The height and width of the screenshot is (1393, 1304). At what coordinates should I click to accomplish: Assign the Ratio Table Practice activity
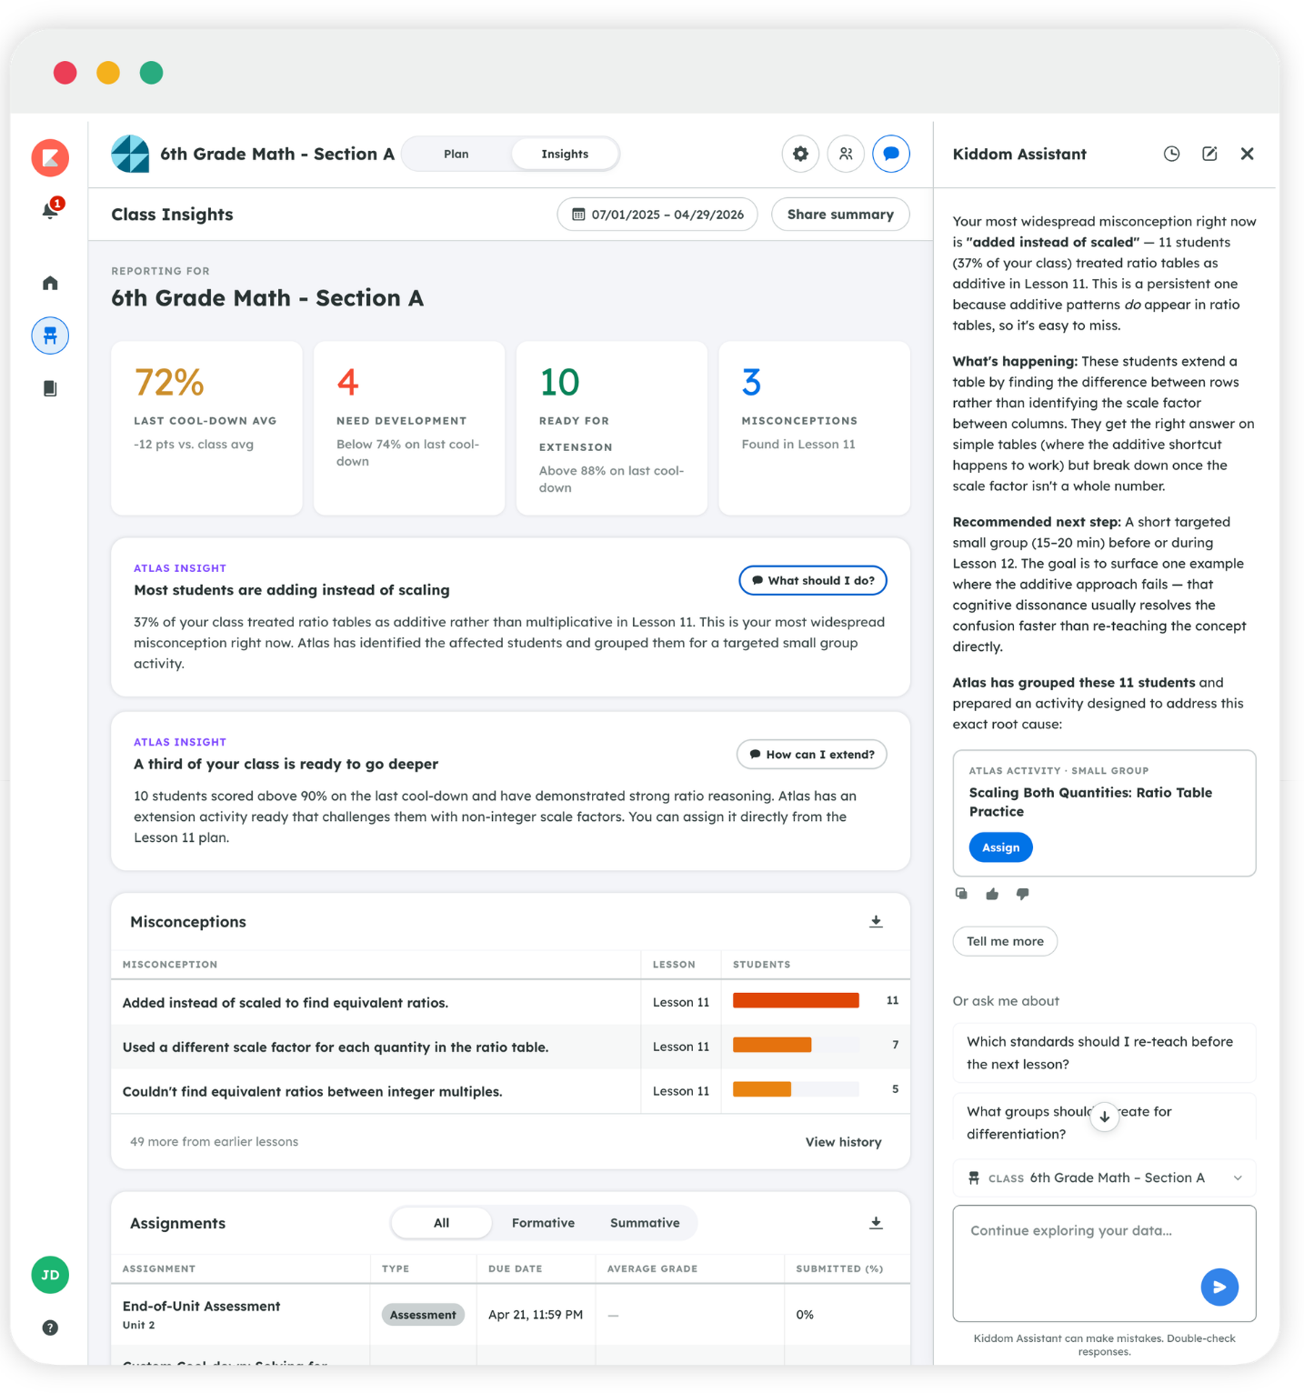coord(1000,847)
